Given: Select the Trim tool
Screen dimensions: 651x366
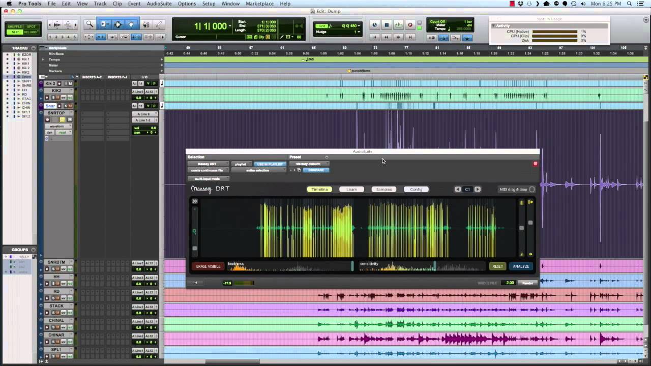Looking at the screenshot, I should coord(105,24).
